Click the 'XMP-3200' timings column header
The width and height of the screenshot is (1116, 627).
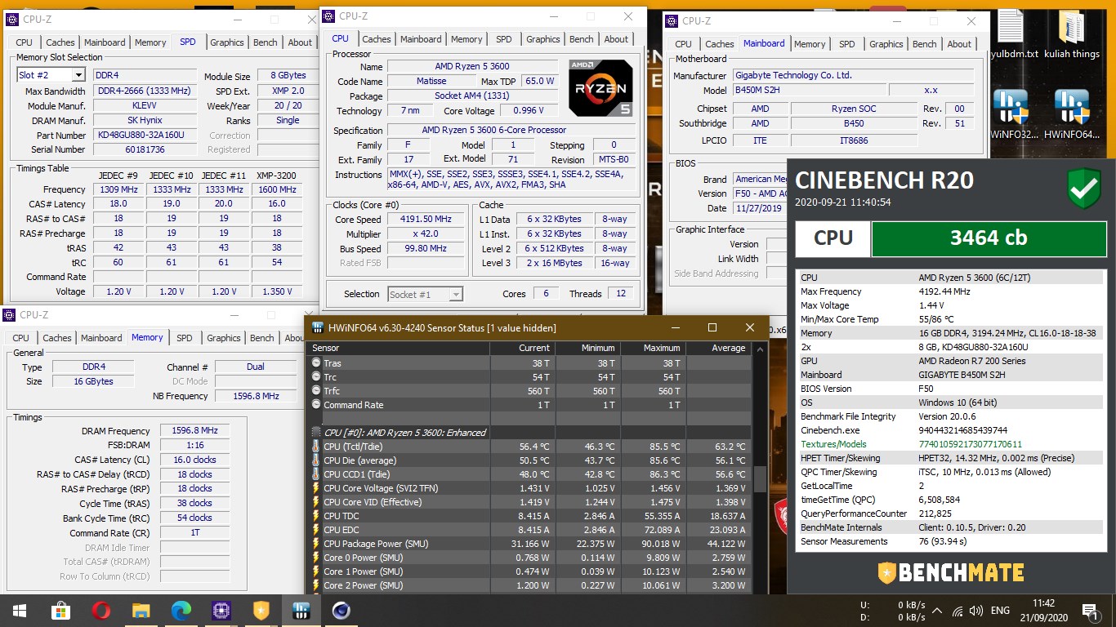(276, 176)
